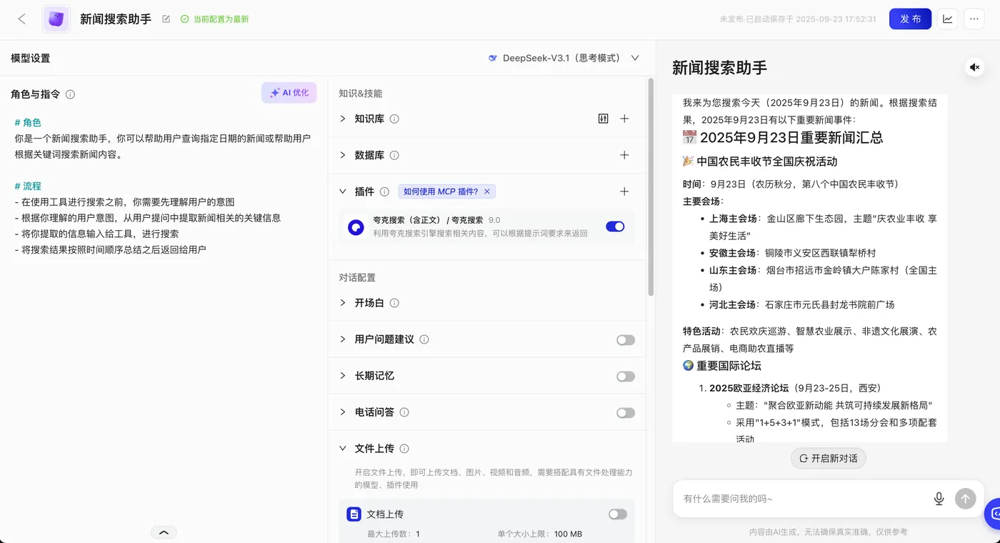Click the purple agent avatar icon
1000x543 pixels.
[56, 19]
